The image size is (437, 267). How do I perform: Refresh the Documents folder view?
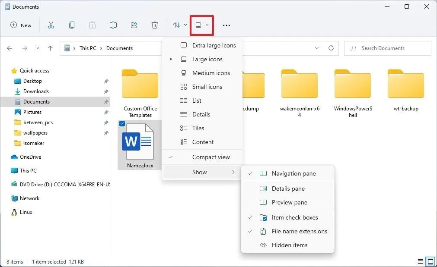(331, 48)
